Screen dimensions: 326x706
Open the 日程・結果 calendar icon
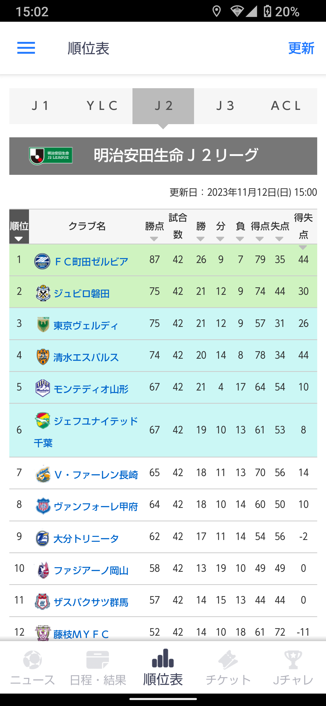(x=98, y=660)
